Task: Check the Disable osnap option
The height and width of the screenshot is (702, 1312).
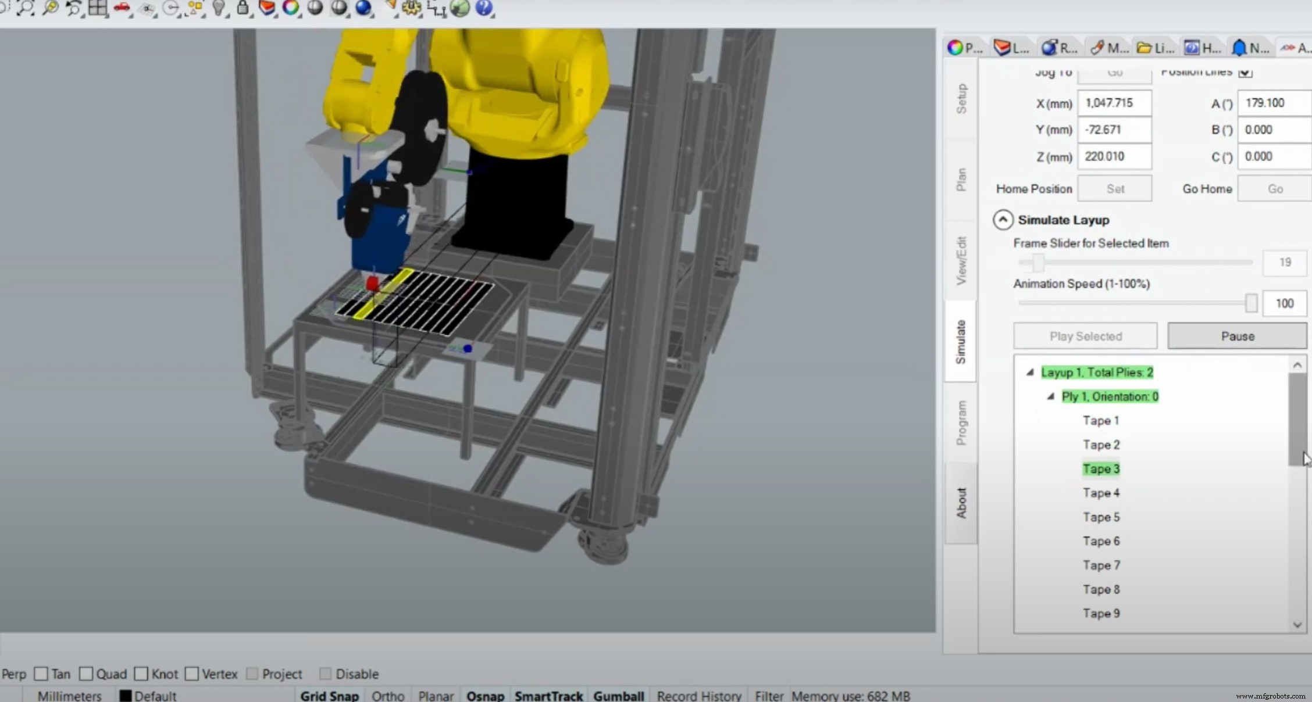Action: [x=326, y=674]
